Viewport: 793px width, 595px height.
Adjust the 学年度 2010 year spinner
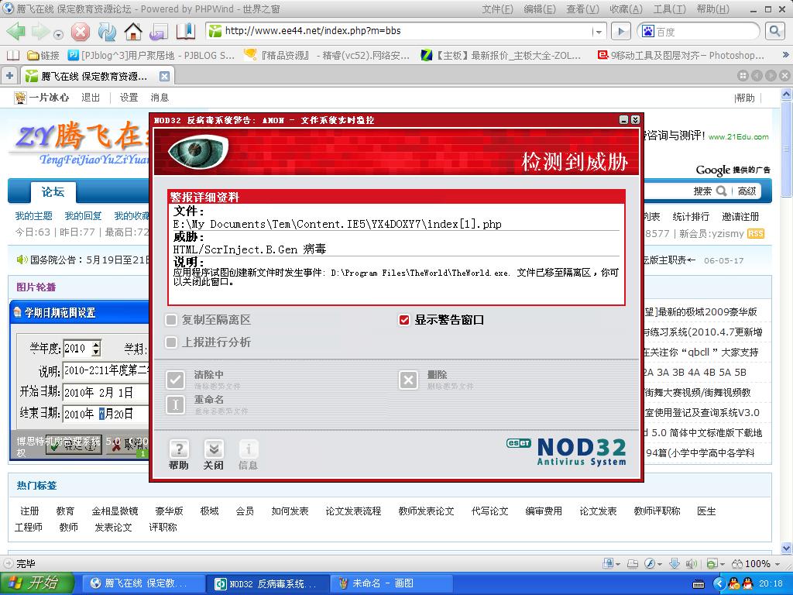pyautogui.click(x=95, y=349)
